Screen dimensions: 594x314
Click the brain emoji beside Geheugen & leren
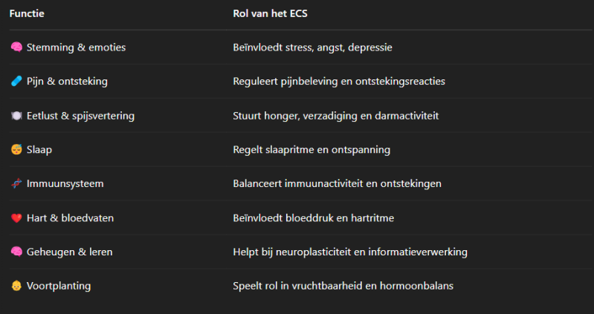(16, 252)
